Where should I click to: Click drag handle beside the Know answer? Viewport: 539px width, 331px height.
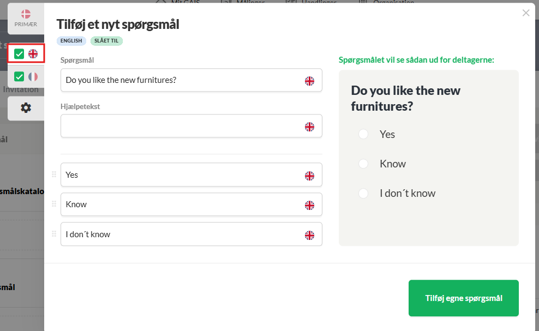54,204
